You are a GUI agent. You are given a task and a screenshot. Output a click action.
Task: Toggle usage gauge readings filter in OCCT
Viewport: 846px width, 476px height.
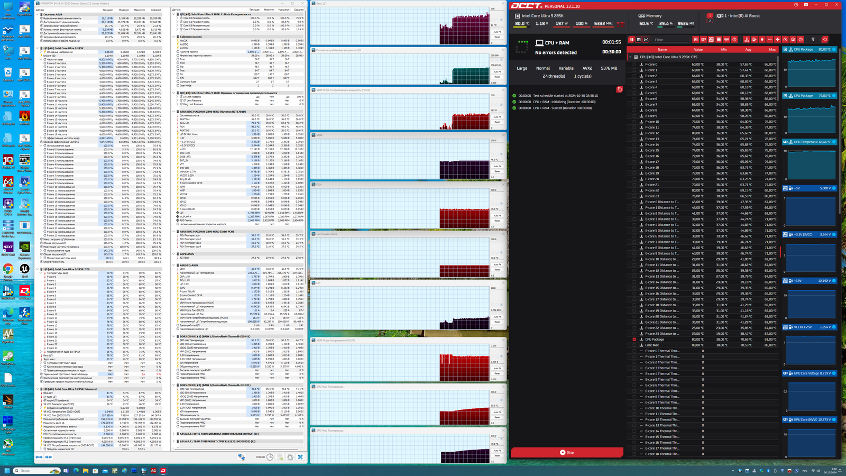click(785, 40)
